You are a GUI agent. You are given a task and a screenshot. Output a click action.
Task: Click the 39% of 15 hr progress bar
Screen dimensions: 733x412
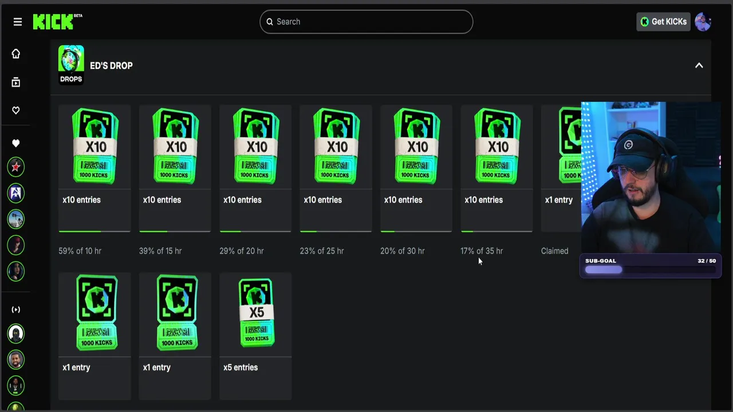175,231
